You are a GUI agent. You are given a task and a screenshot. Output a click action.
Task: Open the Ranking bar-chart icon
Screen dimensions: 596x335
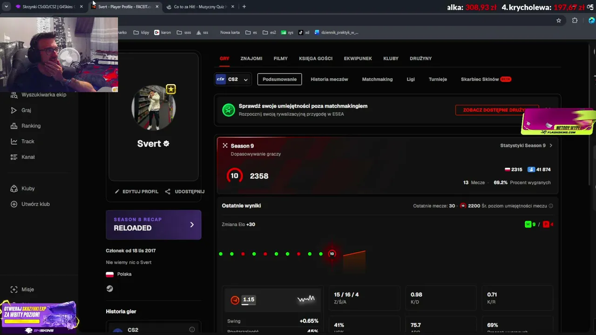click(x=14, y=126)
